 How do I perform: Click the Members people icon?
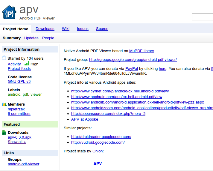[x=4, y=104]
